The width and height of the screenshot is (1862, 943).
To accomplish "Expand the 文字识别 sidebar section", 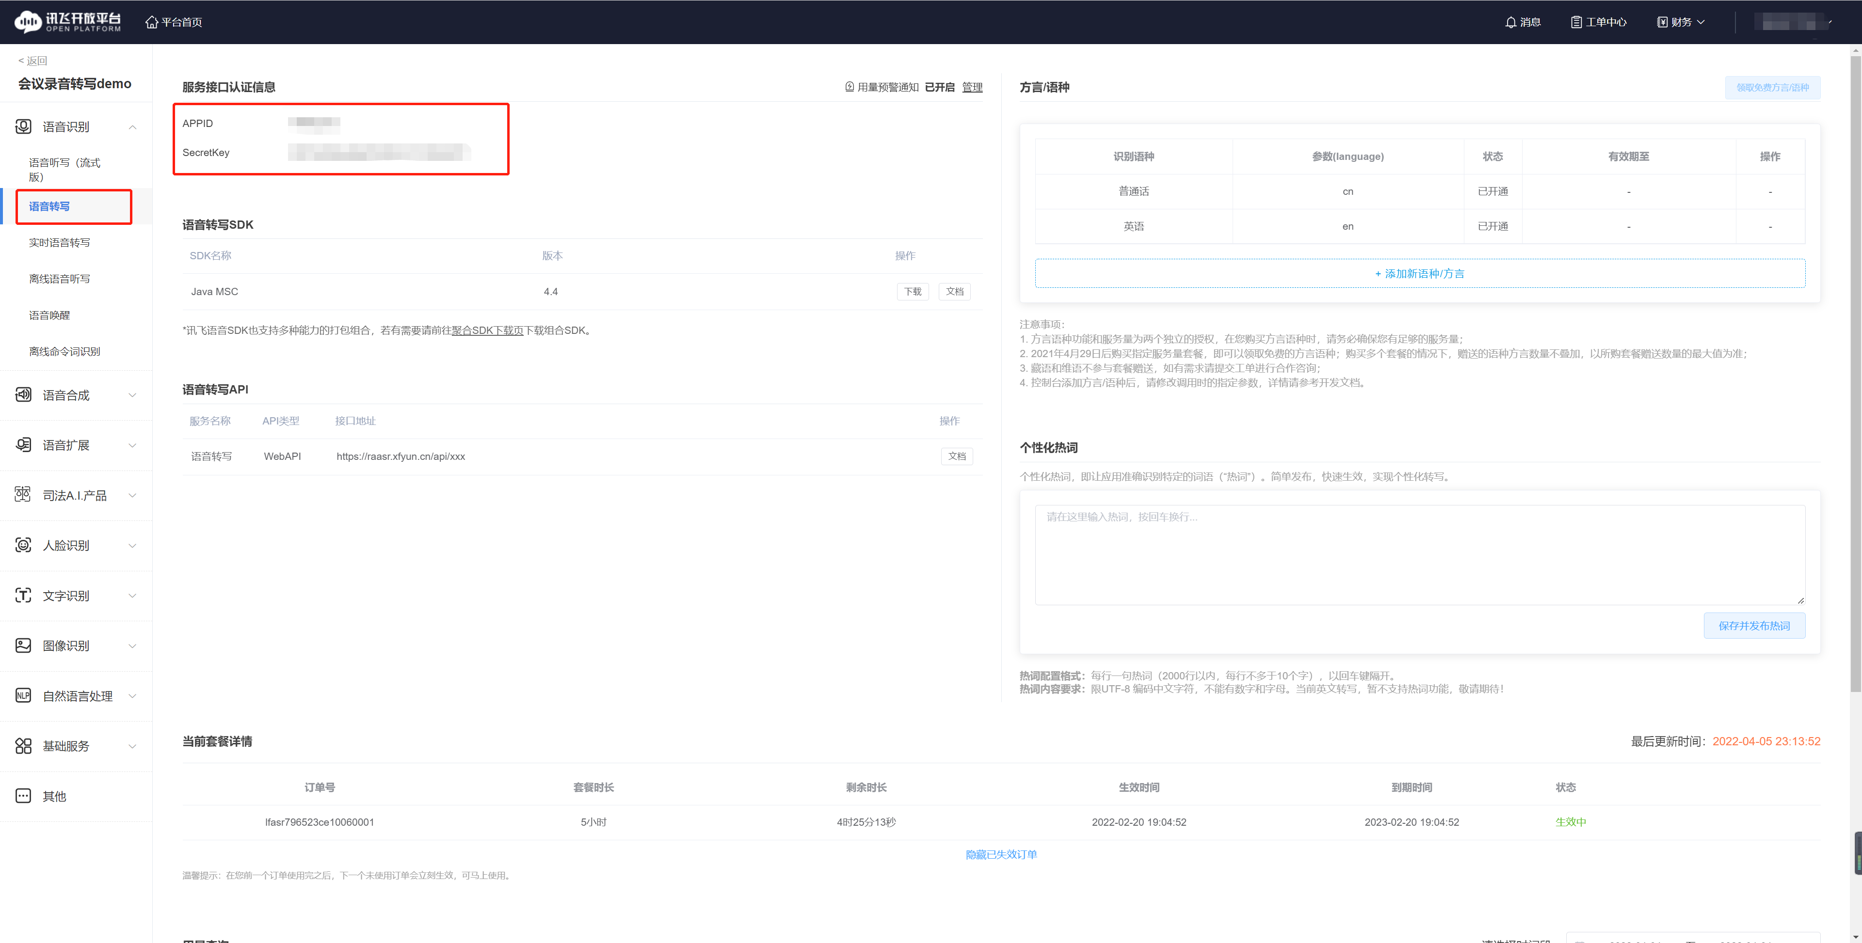I will tap(132, 596).
